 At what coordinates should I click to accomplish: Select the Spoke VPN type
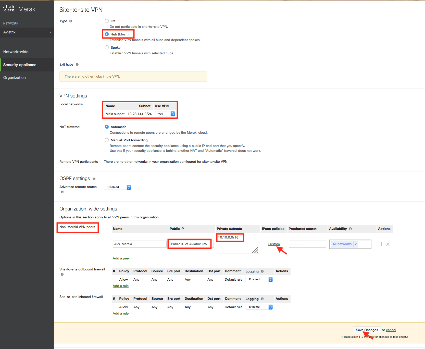[107, 47]
